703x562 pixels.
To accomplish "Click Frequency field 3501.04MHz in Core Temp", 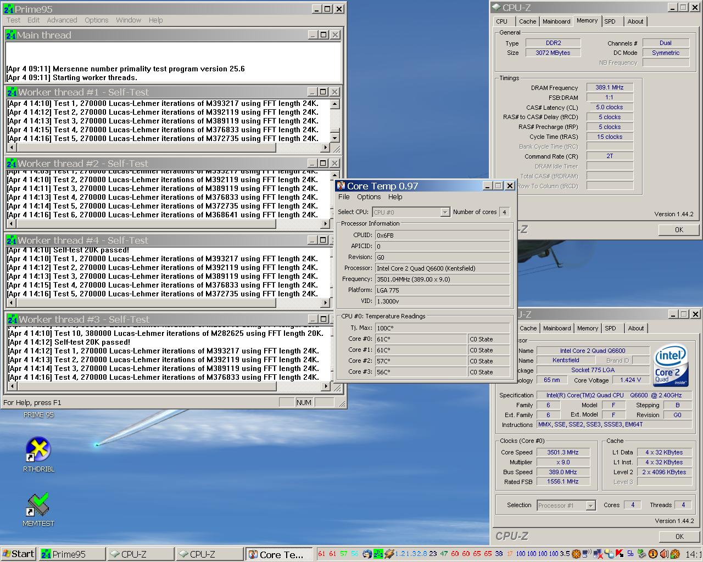I will [x=442, y=279].
